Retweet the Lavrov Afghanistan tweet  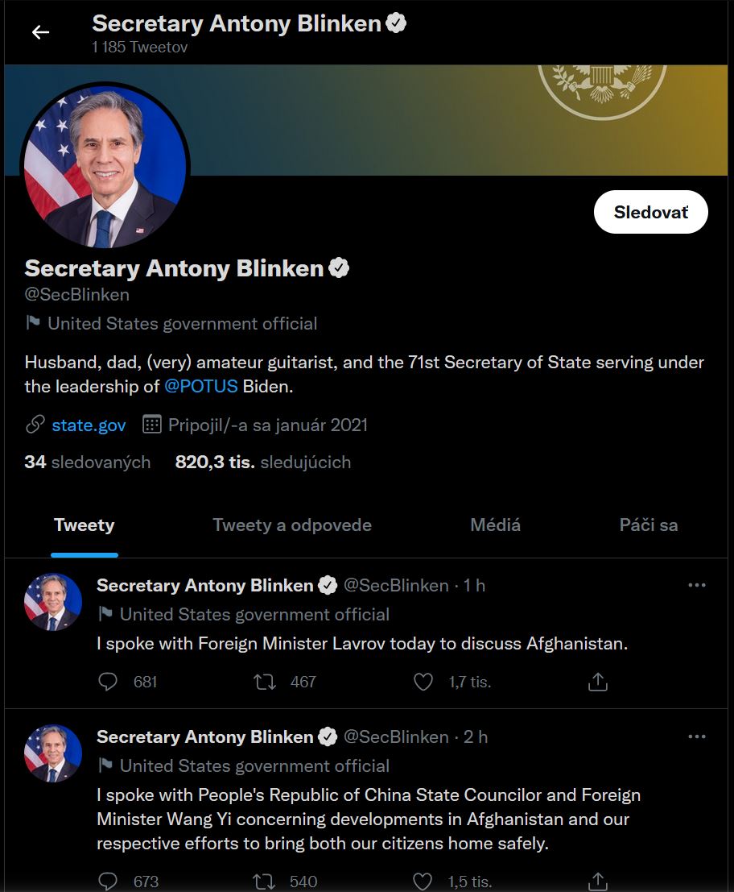[x=265, y=682]
